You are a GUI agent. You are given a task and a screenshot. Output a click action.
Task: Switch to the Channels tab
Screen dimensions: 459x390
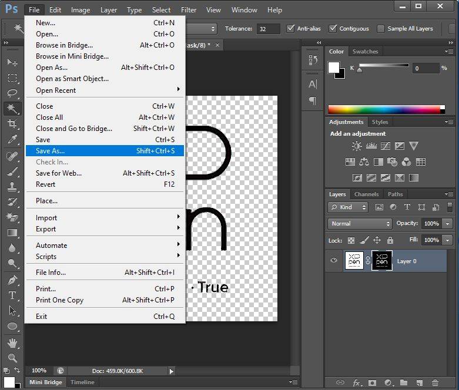point(366,194)
